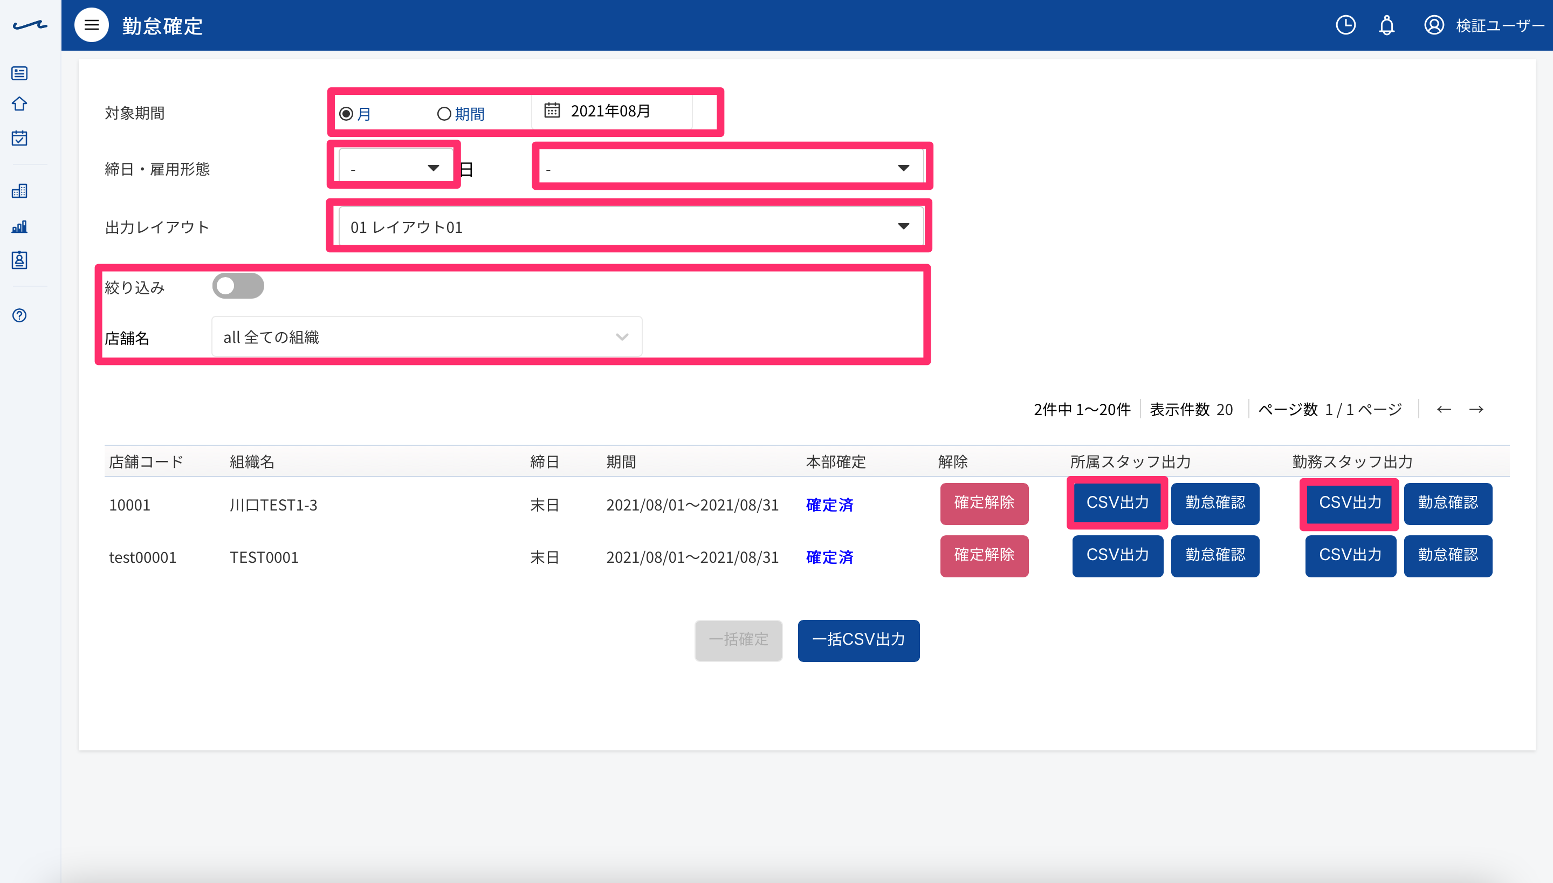Image resolution: width=1553 pixels, height=883 pixels.
Task: Click the 店舗コード column header
Action: 146,462
